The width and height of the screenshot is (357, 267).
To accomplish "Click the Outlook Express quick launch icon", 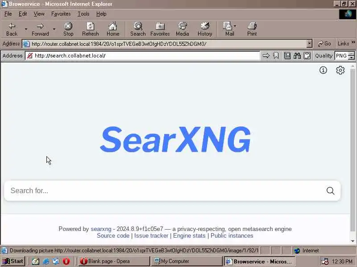I will point(56,261).
